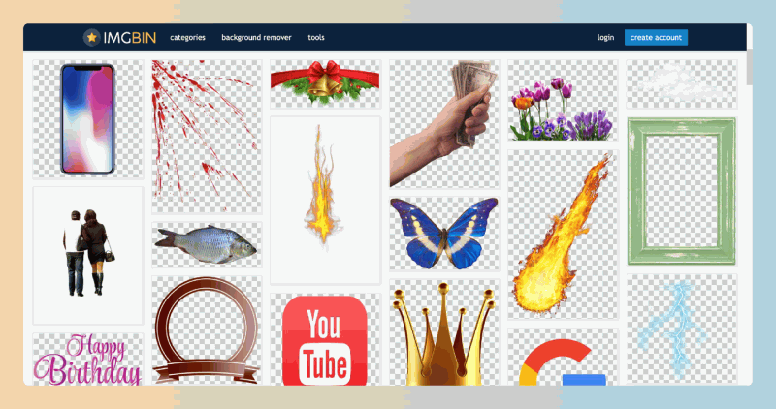Open the tools menu

click(316, 37)
